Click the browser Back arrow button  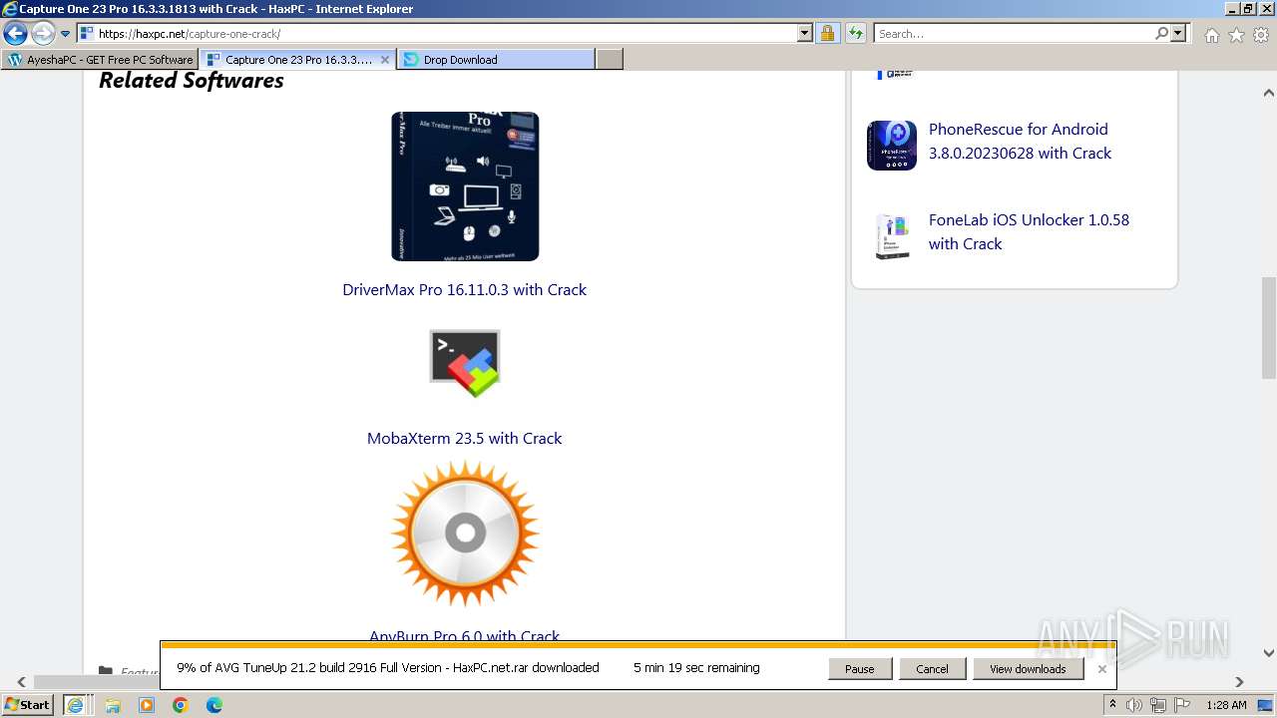[15, 34]
